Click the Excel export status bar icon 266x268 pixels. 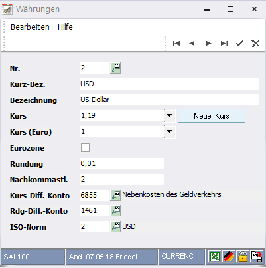click(215, 257)
